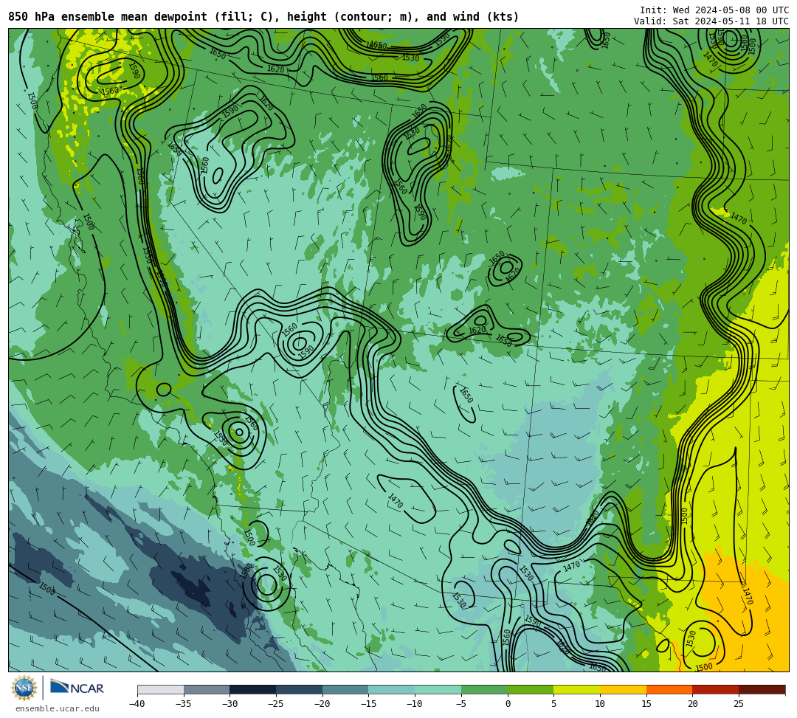Image resolution: width=797 pixels, height=718 pixels.
Task: Pick the darkest navy -30 to -25 swatch
Action: (253, 689)
